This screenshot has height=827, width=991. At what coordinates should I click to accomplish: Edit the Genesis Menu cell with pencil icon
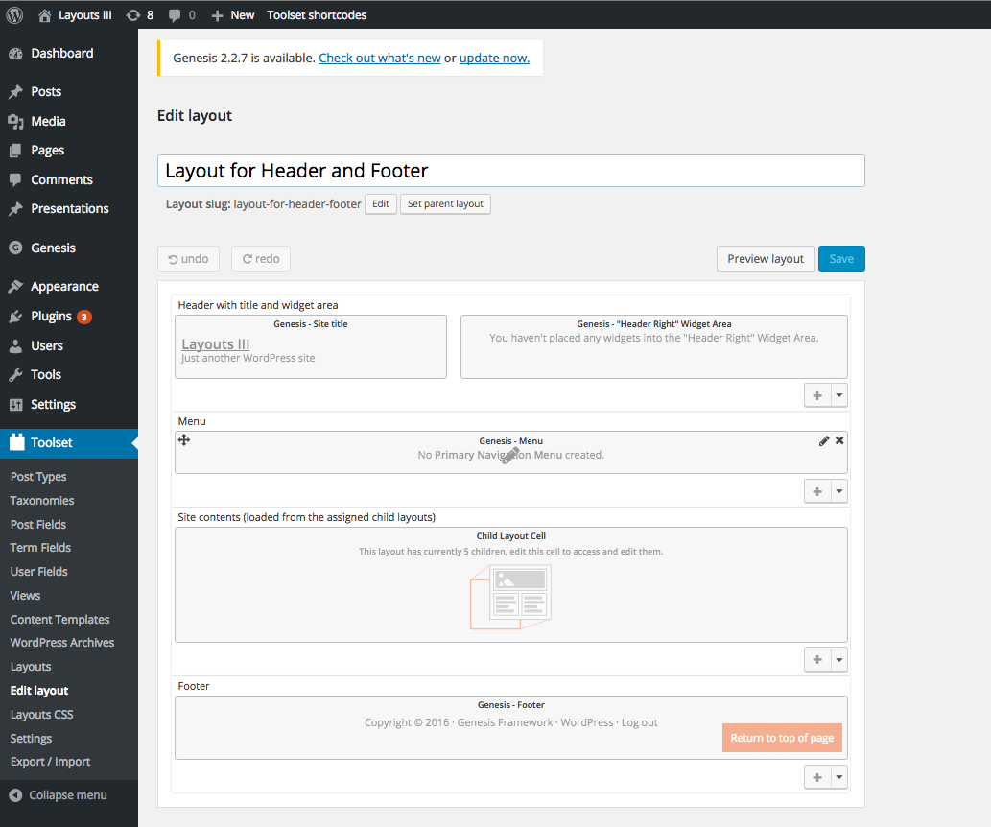point(823,440)
